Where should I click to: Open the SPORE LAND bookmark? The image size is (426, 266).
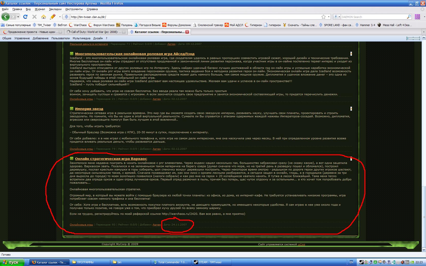pyautogui.click(x=336, y=25)
